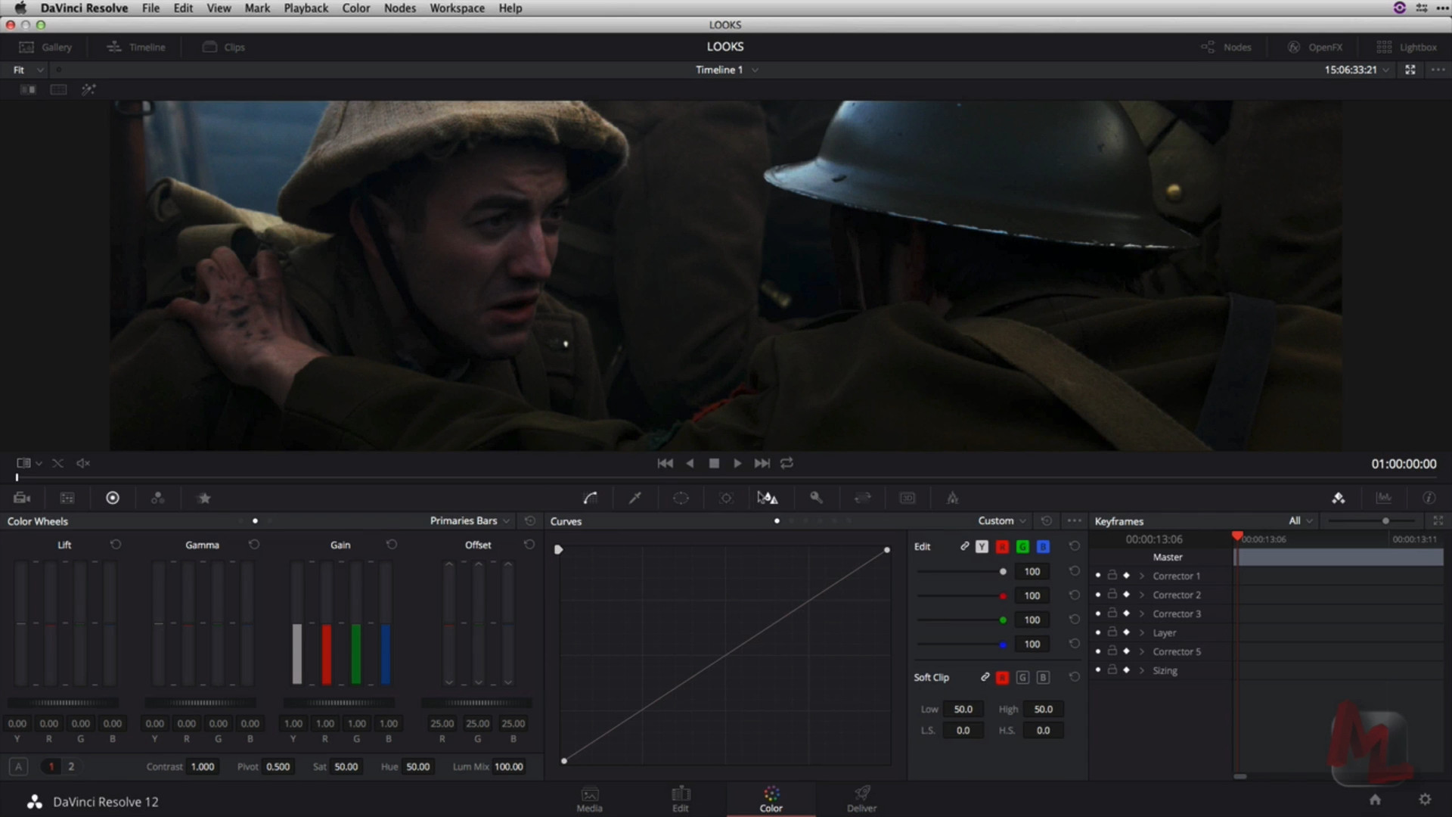Open Sizing palette
This screenshot has width=1452, height=817.
click(862, 498)
